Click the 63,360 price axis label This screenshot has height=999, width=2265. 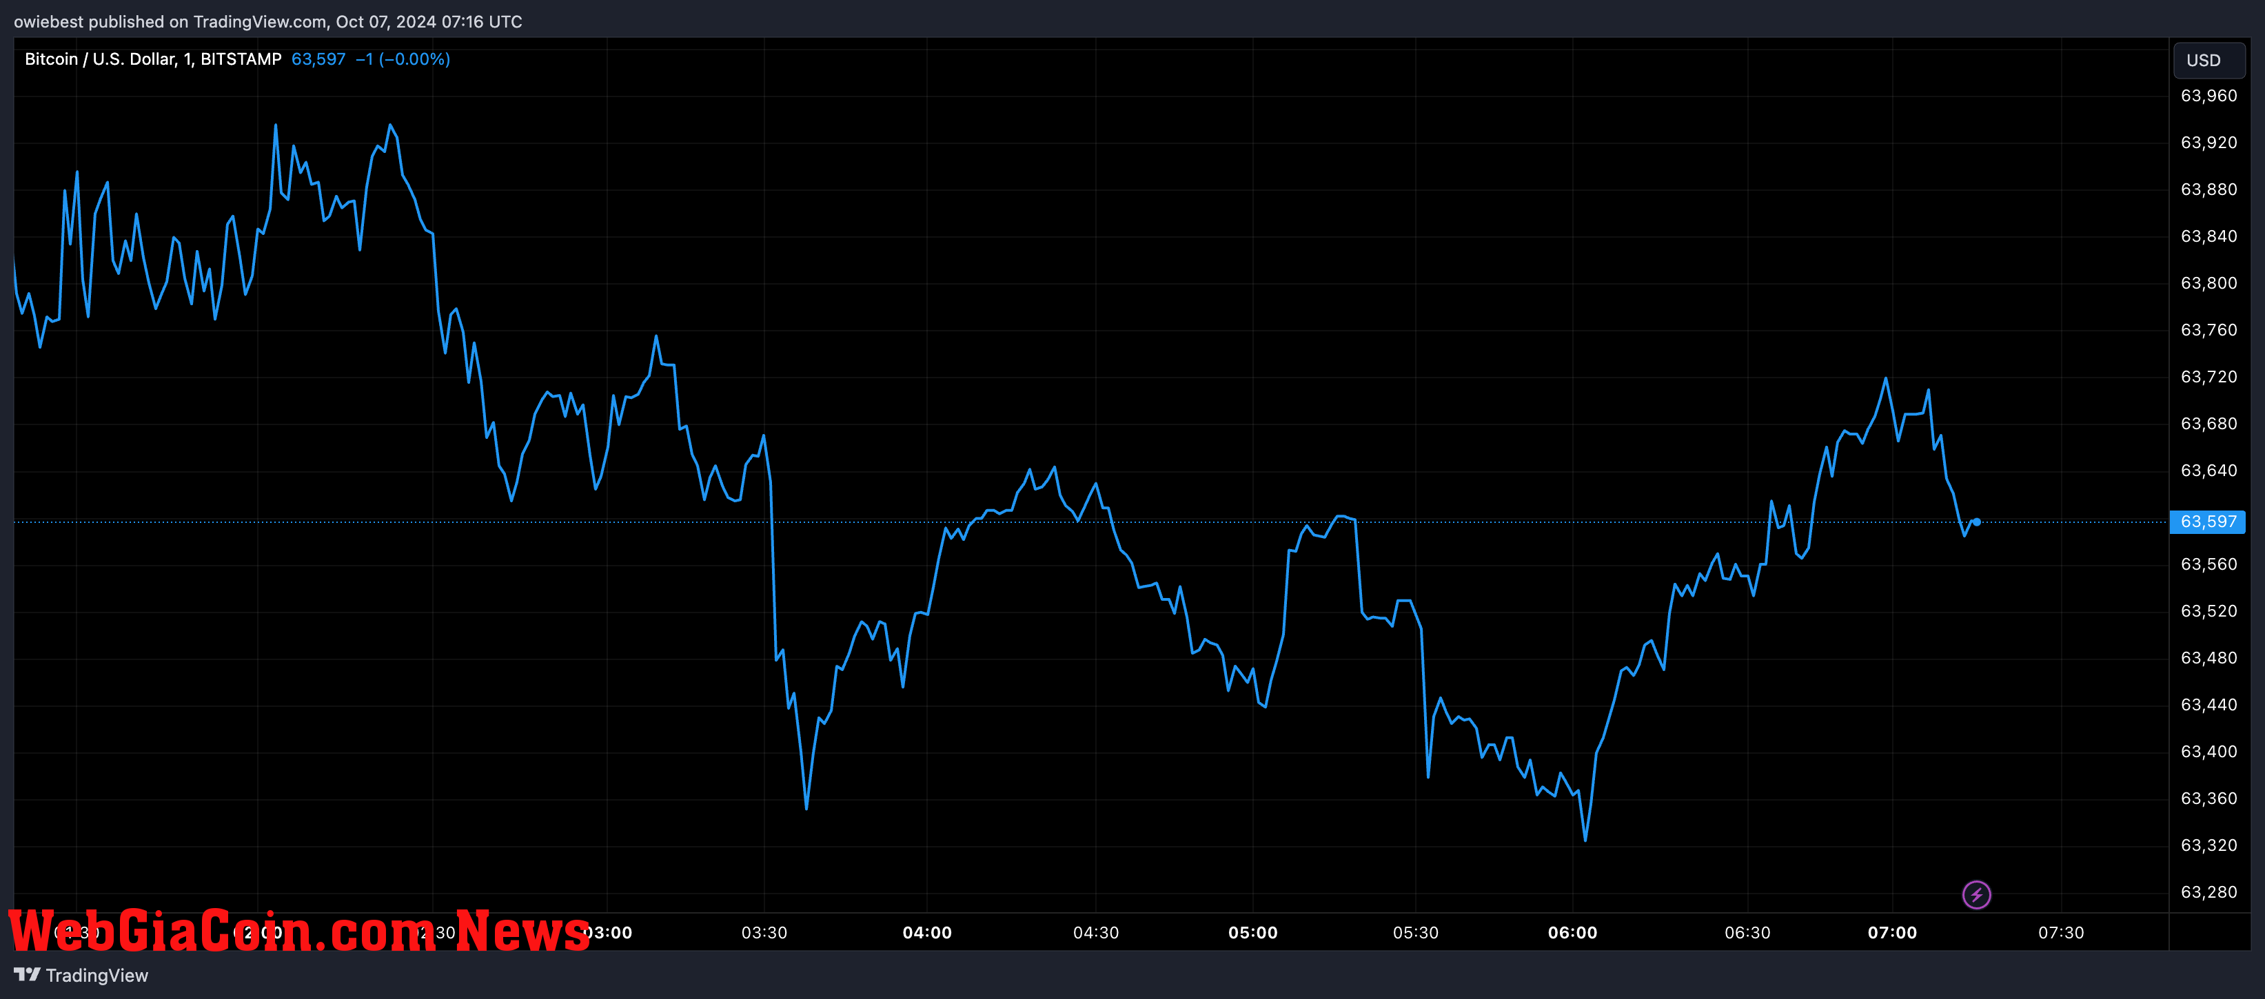tap(2208, 798)
